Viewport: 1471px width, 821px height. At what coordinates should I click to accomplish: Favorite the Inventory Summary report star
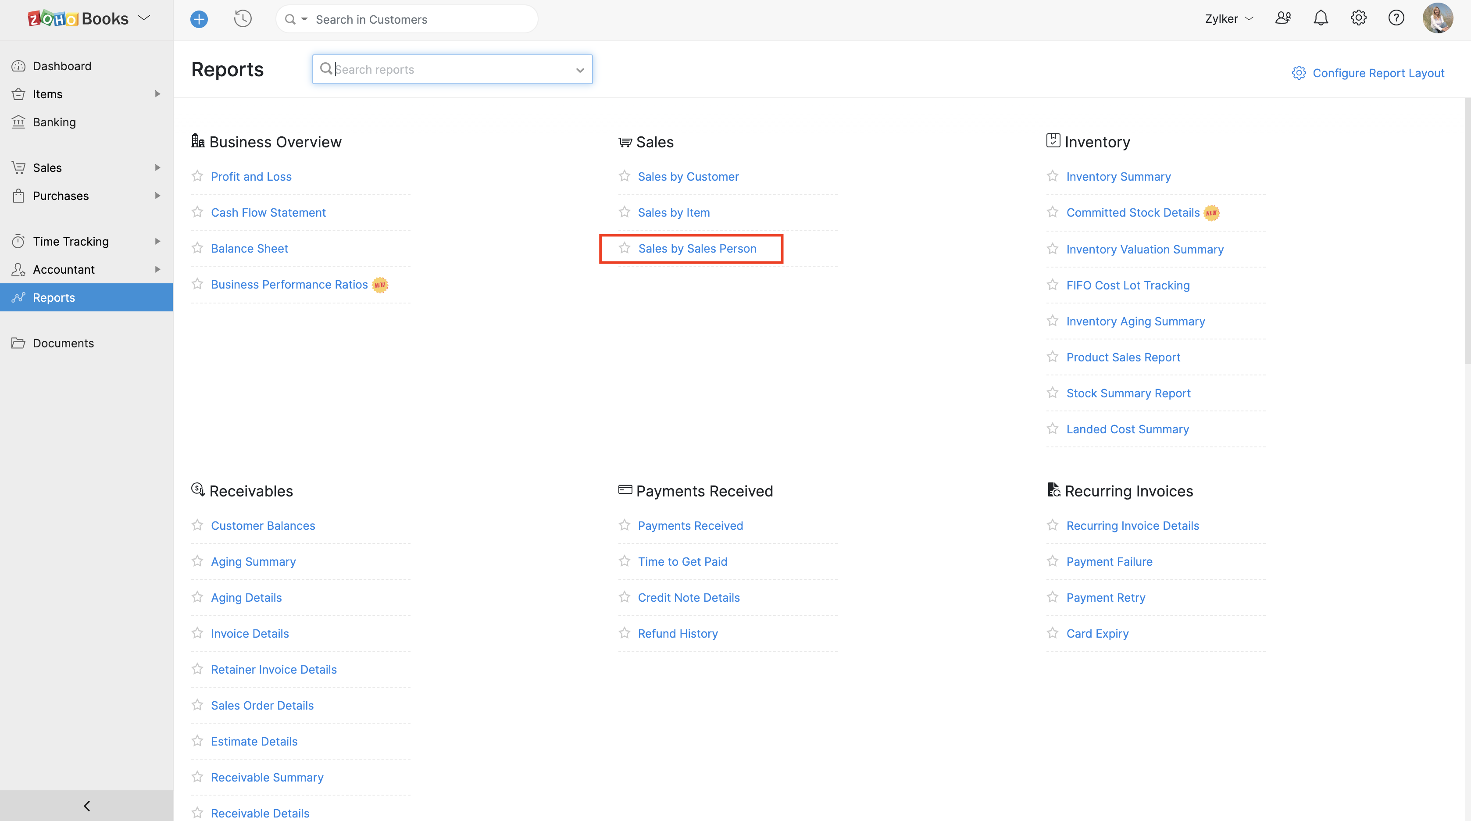[x=1053, y=176]
